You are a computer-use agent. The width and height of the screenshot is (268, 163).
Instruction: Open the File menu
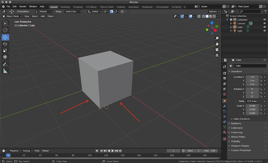point(8,6)
